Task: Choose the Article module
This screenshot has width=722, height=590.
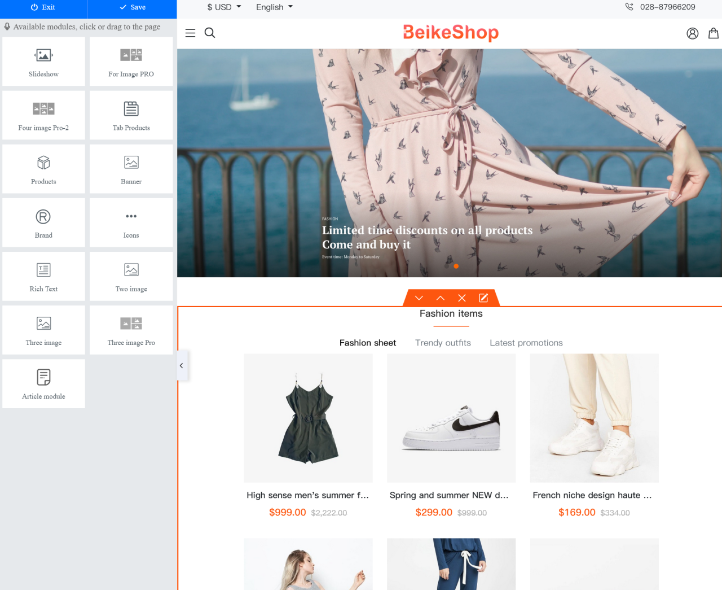Action: pyautogui.click(x=43, y=384)
